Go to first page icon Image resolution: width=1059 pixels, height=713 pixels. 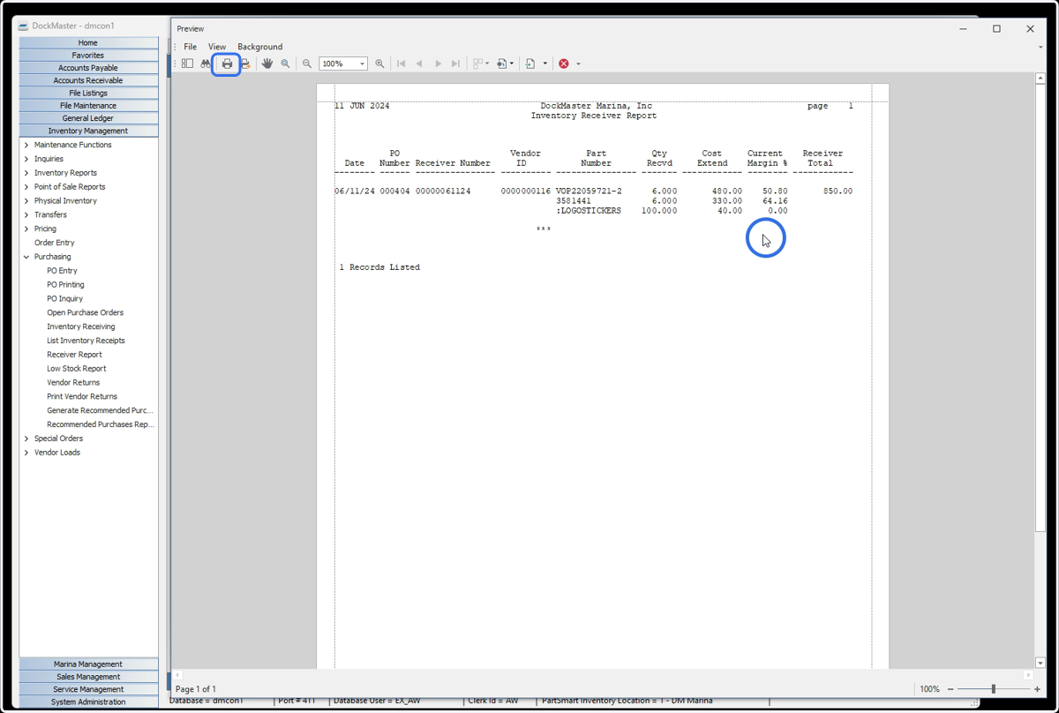tap(402, 64)
